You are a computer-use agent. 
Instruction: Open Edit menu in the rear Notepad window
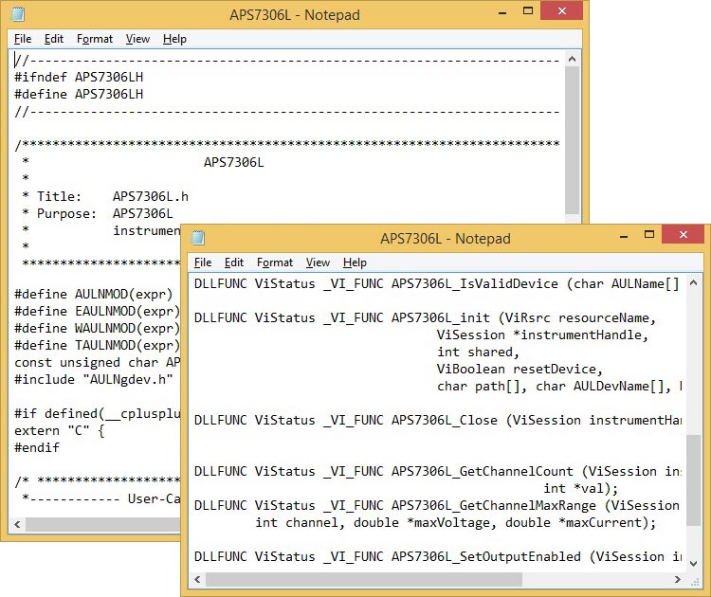click(x=54, y=39)
